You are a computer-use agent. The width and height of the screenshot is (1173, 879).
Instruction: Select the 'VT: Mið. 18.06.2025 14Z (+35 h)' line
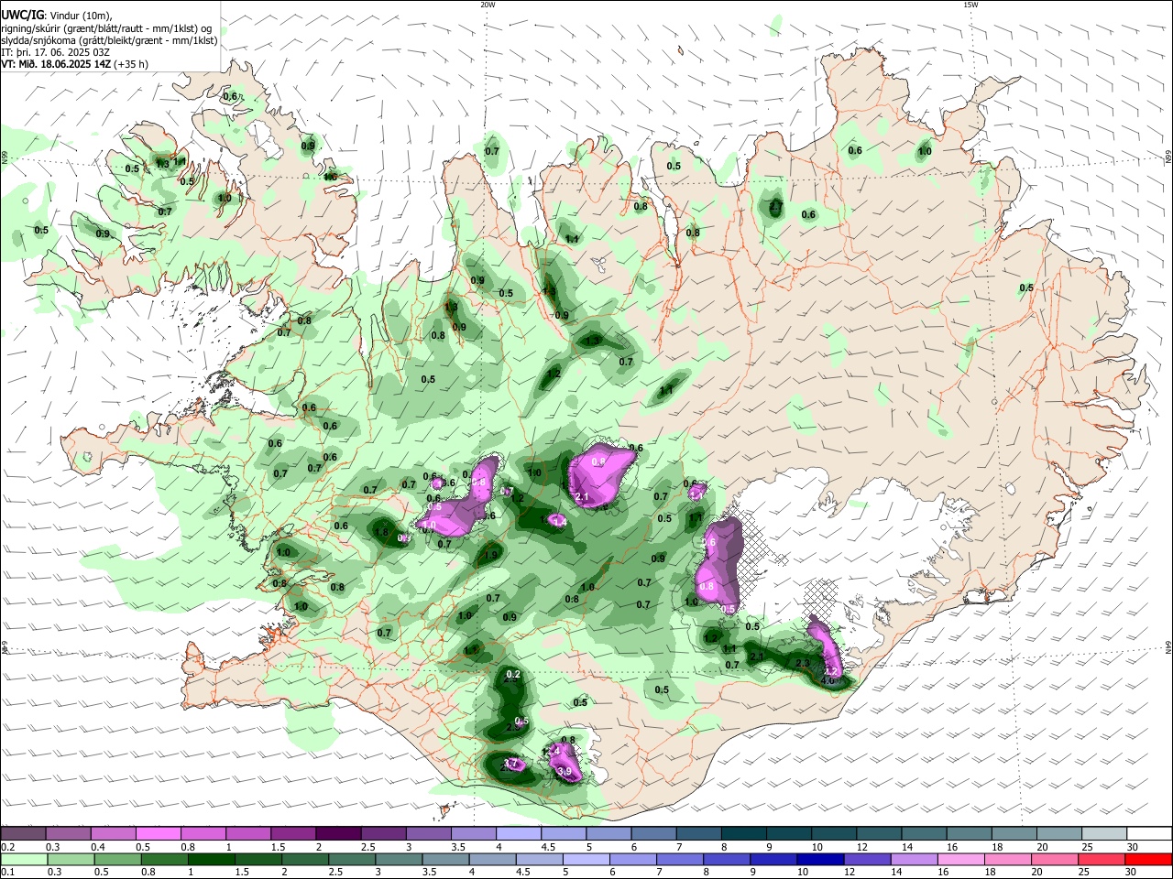74,64
